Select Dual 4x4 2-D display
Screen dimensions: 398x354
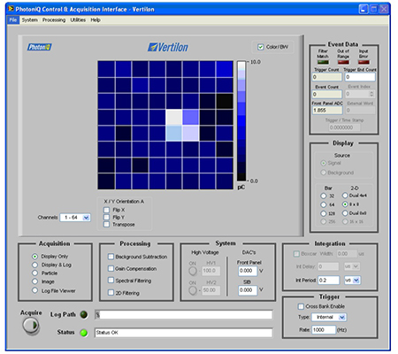pyautogui.click(x=345, y=196)
